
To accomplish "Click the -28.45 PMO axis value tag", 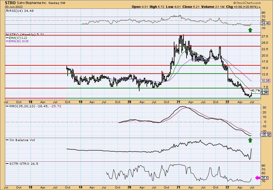I will 266,135.
